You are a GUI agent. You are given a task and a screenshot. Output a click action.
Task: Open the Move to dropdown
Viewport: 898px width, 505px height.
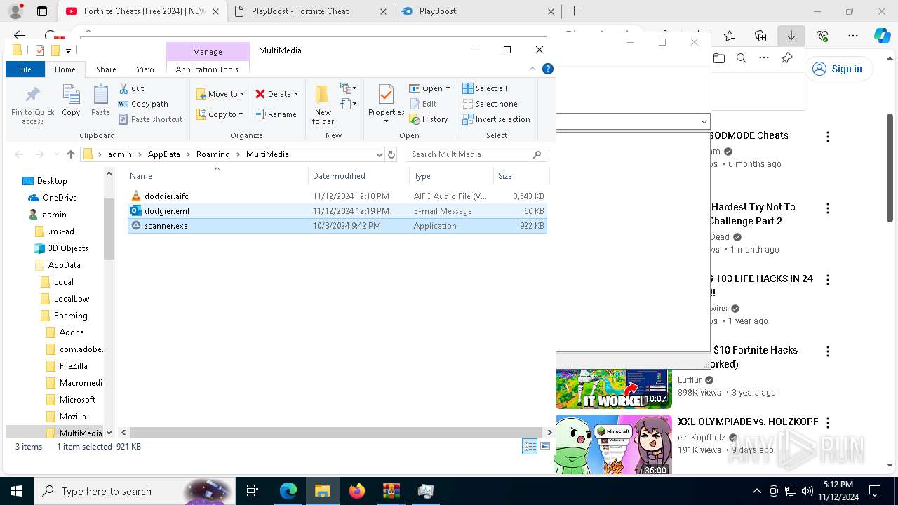(x=220, y=94)
